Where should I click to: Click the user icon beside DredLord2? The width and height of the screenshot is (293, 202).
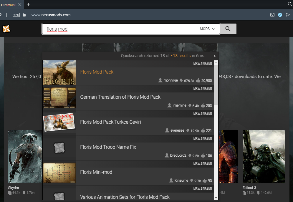[x=167, y=155]
